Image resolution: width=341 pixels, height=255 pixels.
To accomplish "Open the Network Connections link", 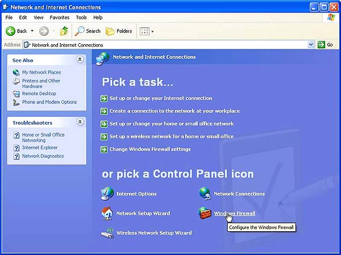I will 239,194.
